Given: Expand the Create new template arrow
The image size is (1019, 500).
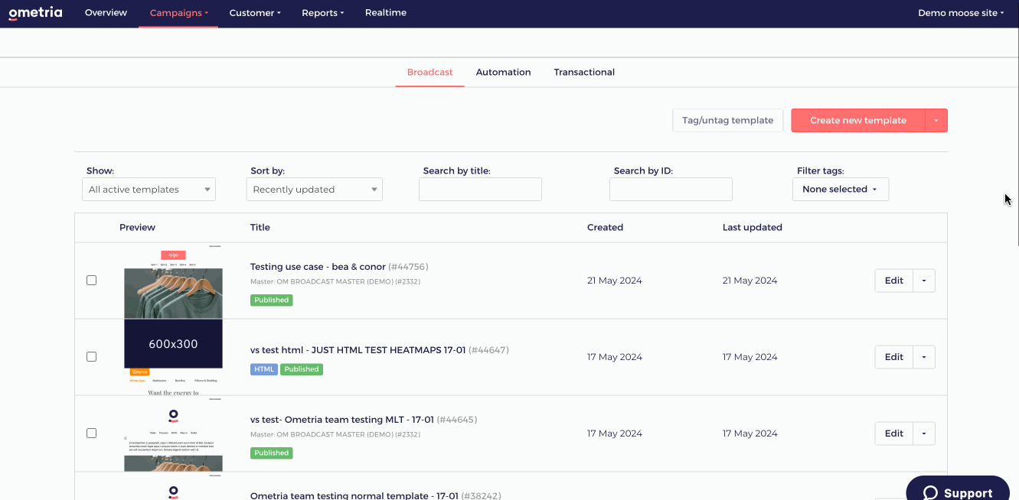Looking at the screenshot, I should (936, 120).
